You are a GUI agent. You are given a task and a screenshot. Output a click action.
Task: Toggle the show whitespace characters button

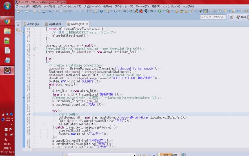pyautogui.click(x=219, y=11)
